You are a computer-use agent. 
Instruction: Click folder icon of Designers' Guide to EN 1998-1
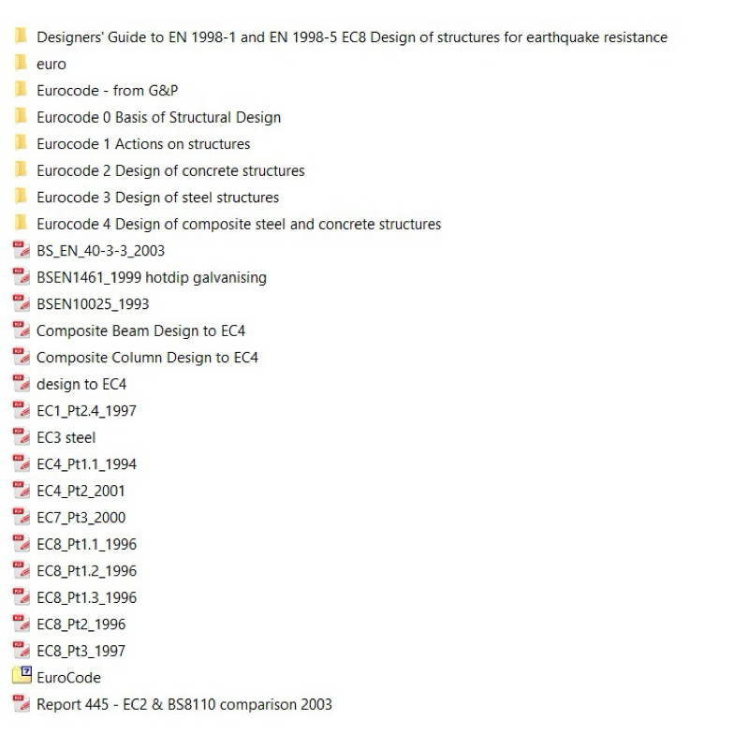pyautogui.click(x=21, y=36)
